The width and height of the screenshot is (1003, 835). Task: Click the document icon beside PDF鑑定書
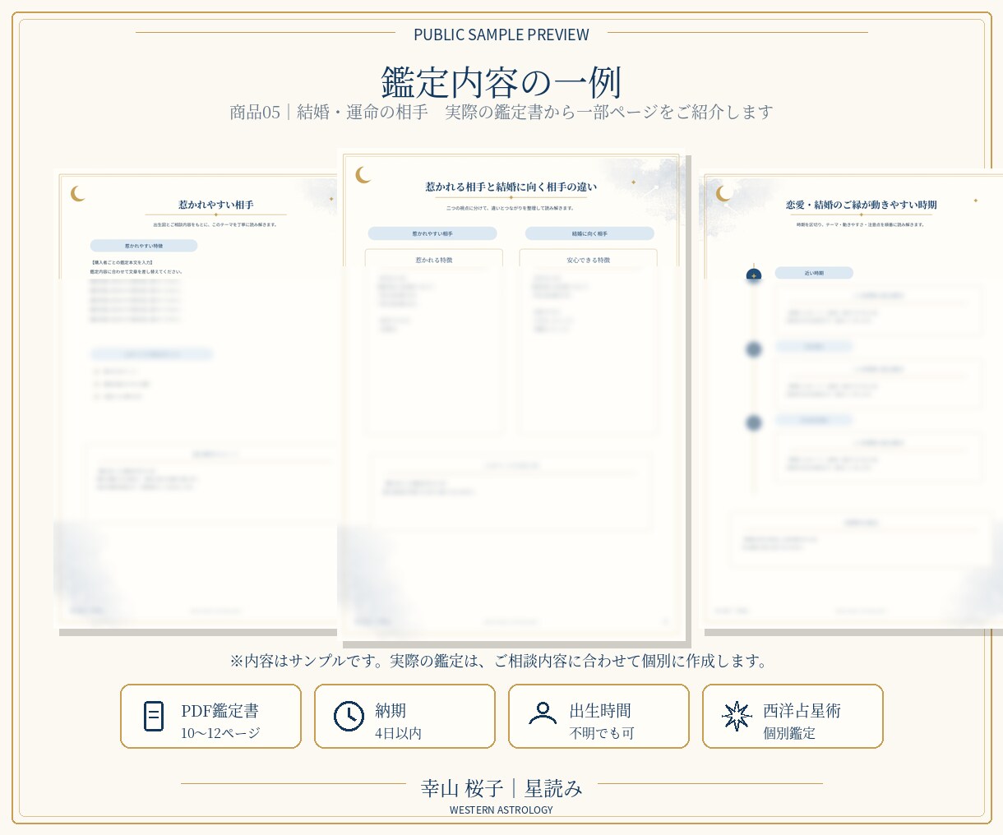pyautogui.click(x=154, y=716)
